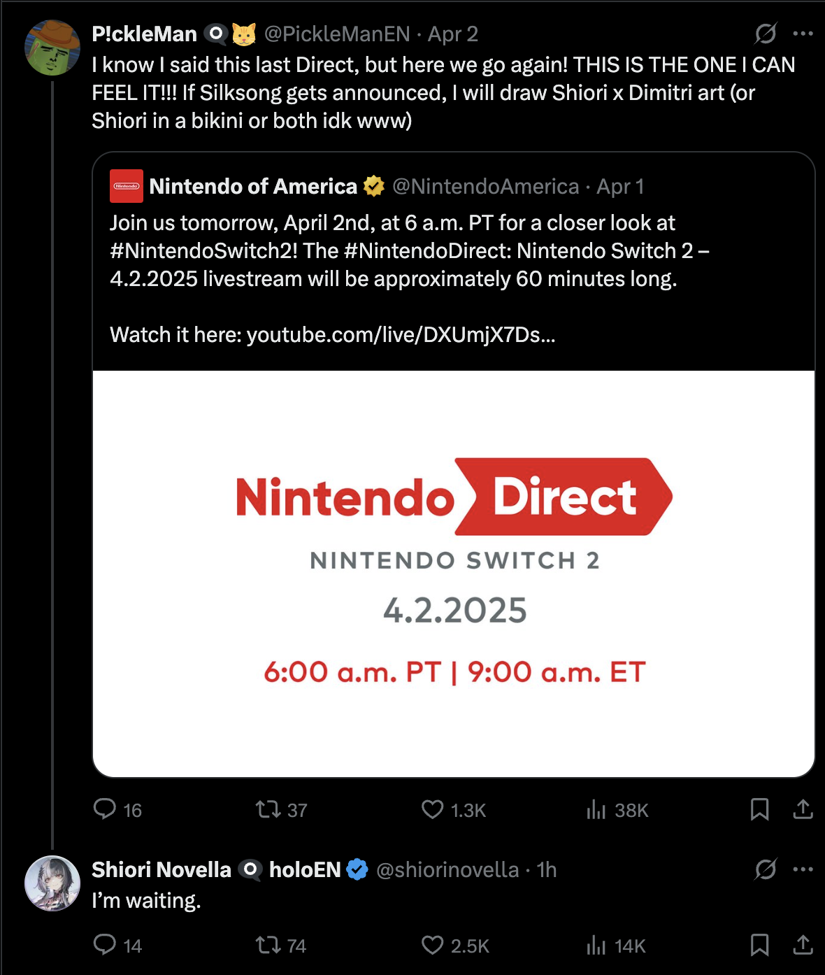
Task: Reply to Shiori Novella's tweet
Action: tap(105, 945)
